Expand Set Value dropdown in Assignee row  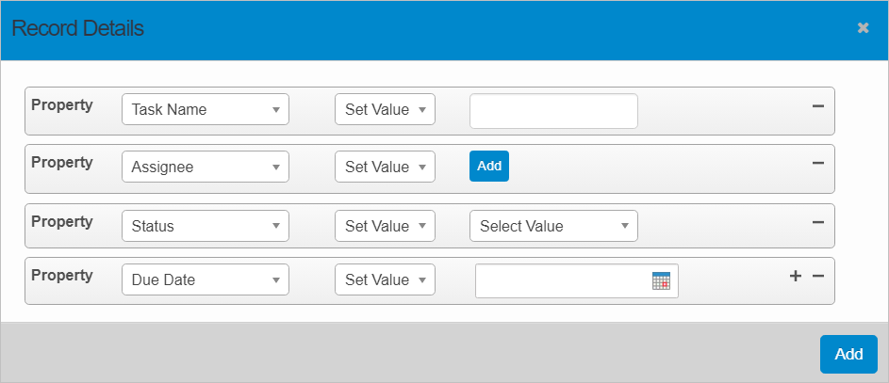point(385,167)
